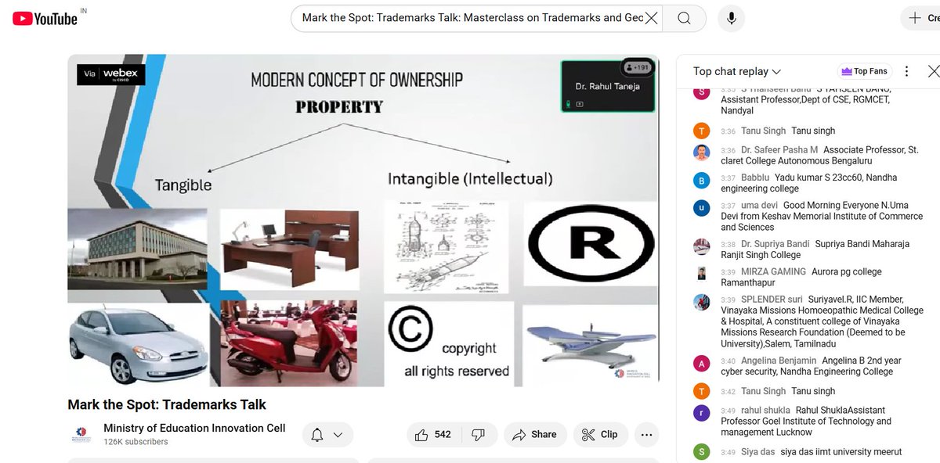The image size is (940, 463).
Task: Open the notification bell dropdown
Action: coord(327,435)
